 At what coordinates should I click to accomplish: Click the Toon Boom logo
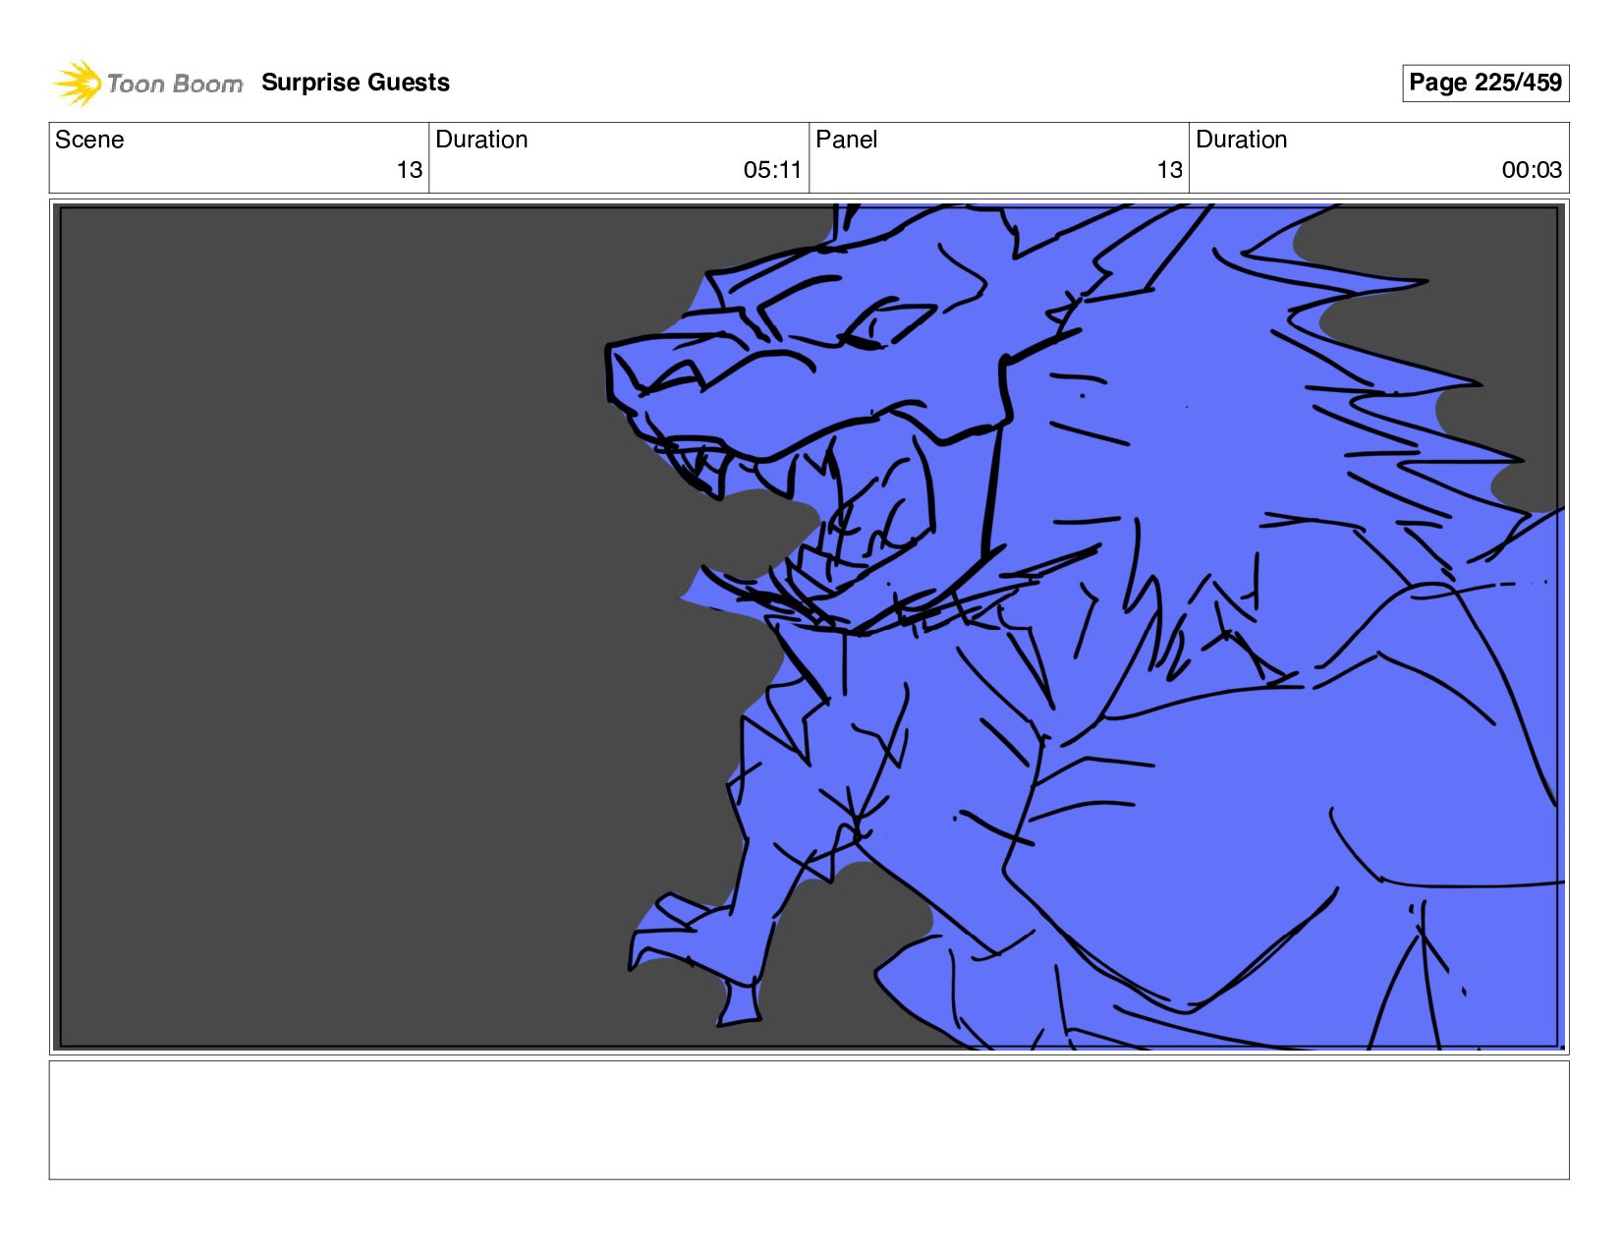[148, 84]
